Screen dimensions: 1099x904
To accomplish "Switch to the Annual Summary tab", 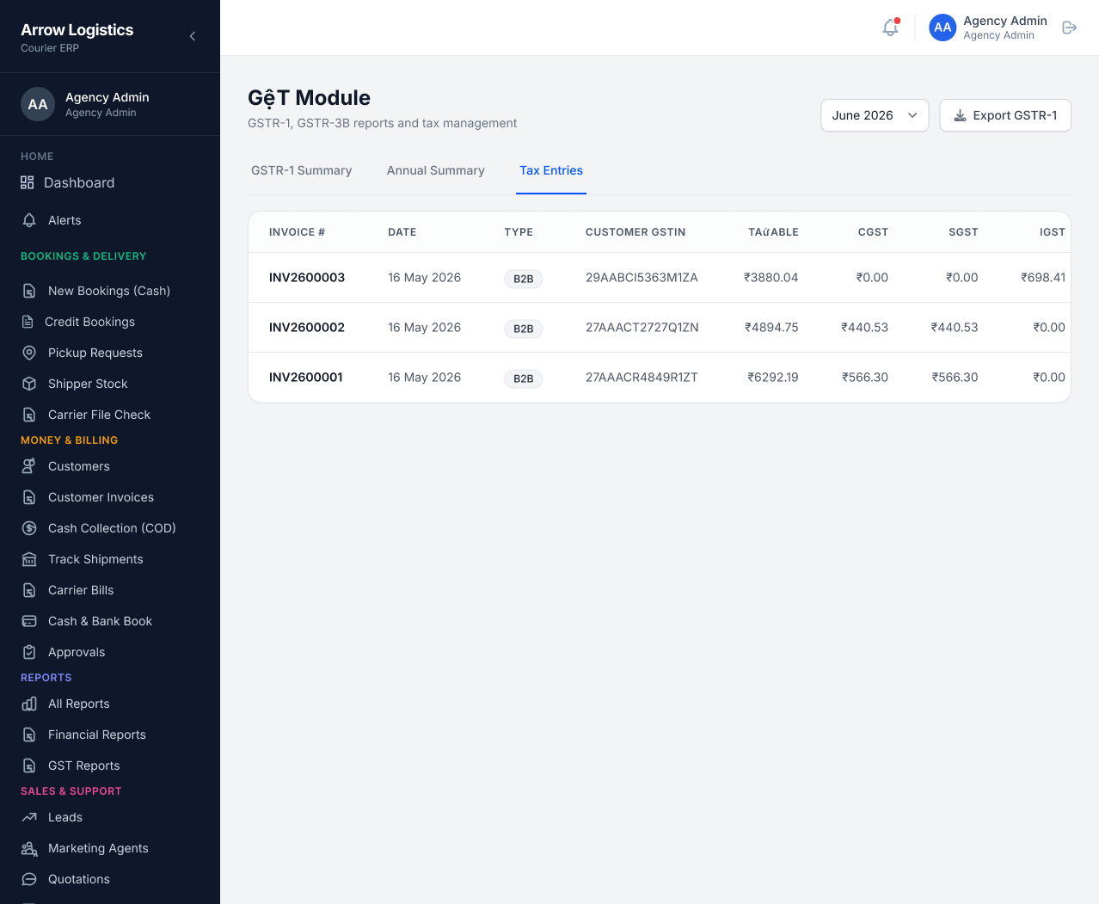I will (x=436, y=170).
